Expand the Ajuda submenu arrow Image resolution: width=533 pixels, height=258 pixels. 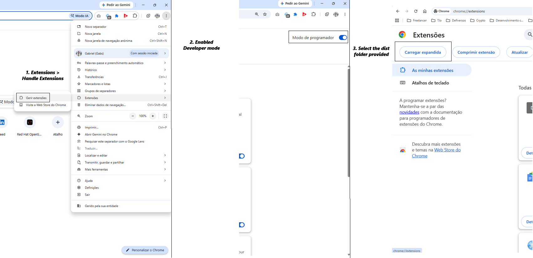(165, 180)
